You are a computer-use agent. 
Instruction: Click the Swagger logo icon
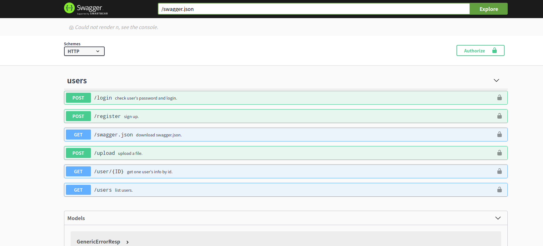(69, 8)
